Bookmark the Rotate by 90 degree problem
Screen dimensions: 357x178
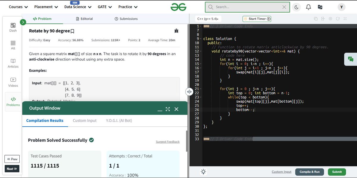(x=72, y=31)
